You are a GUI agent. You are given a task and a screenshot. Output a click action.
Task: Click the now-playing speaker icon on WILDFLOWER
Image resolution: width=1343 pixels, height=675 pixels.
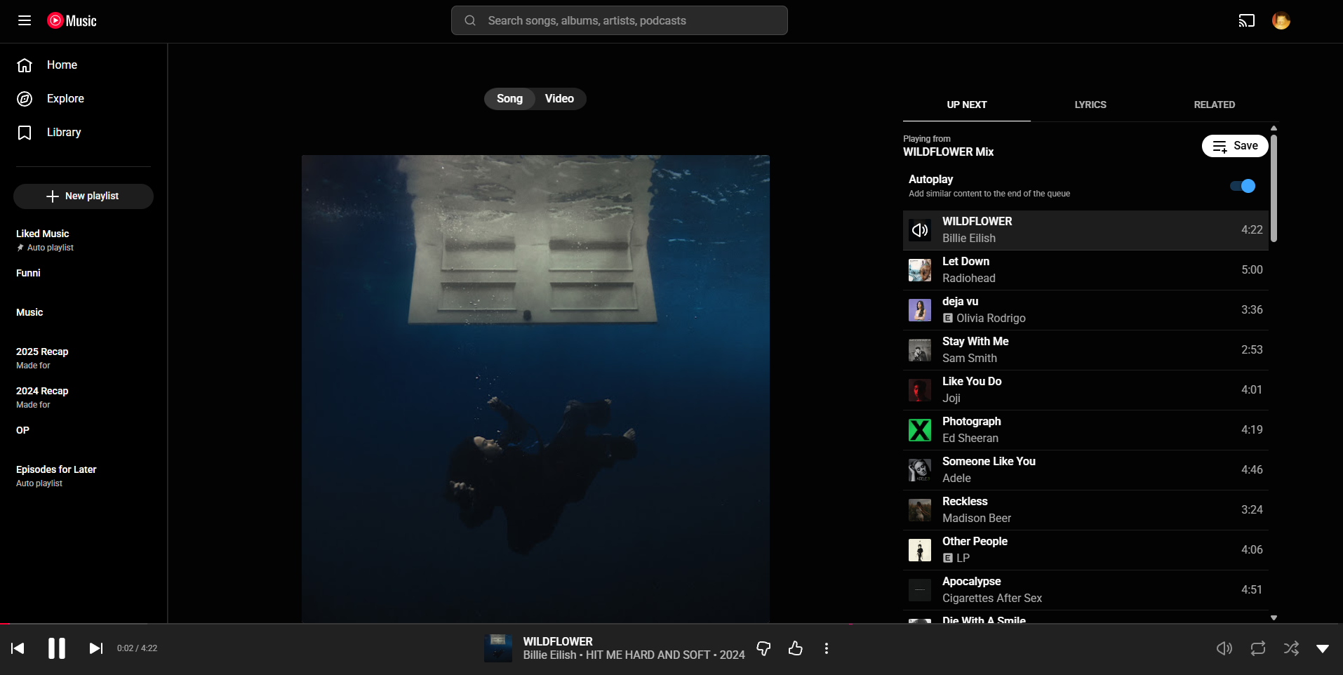point(920,230)
